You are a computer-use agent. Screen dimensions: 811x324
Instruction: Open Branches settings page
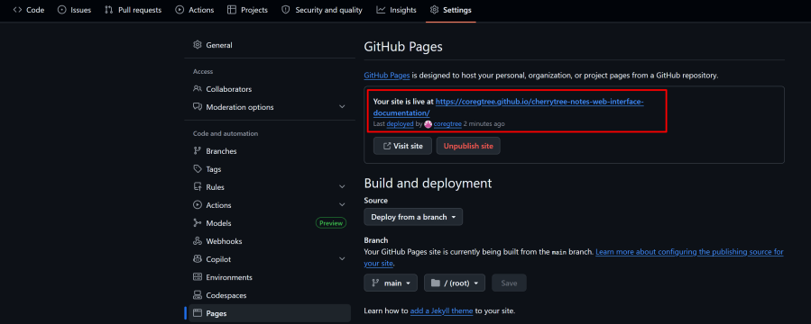[x=270, y=151]
